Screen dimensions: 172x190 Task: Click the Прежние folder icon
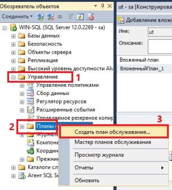pos(30,159)
